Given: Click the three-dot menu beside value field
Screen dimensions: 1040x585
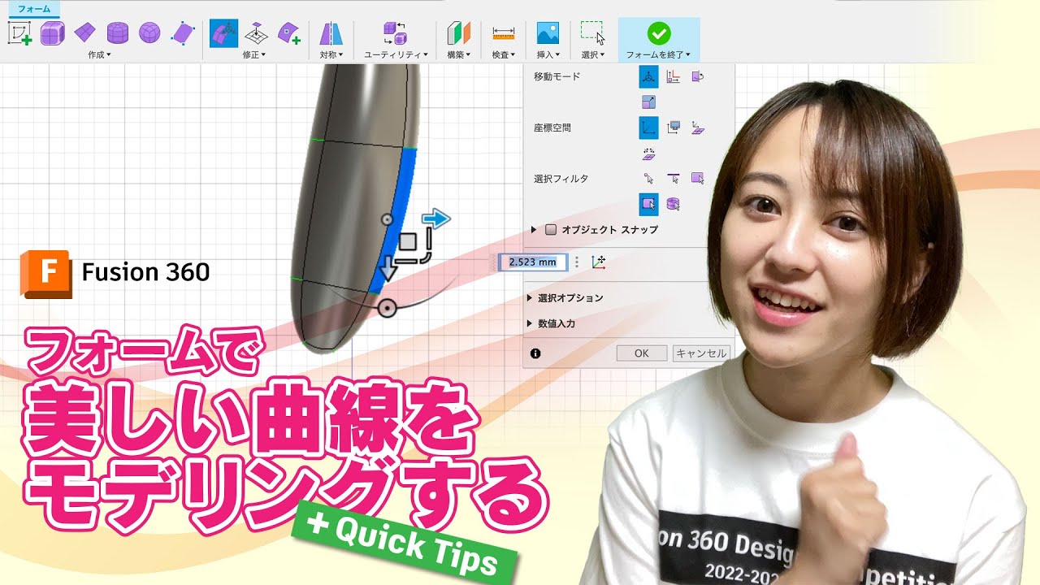Looking at the screenshot, I should [577, 262].
